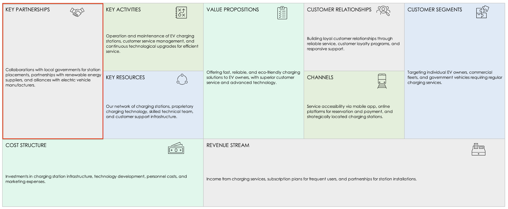This screenshot has height=209, width=508.
Task: Click the Key Partnerships heading
Action: tap(28, 10)
